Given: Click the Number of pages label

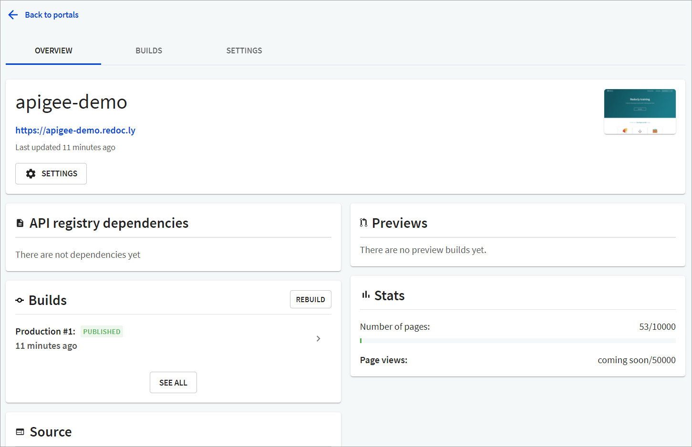Looking at the screenshot, I should [395, 326].
